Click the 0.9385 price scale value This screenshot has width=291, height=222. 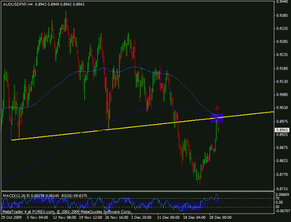point(282,15)
